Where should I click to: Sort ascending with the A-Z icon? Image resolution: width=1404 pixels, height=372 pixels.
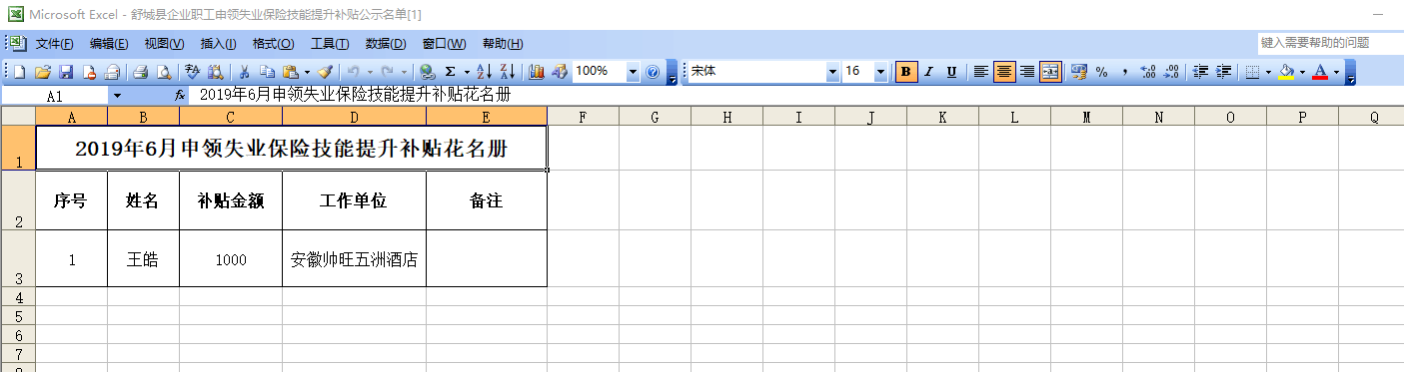[484, 72]
